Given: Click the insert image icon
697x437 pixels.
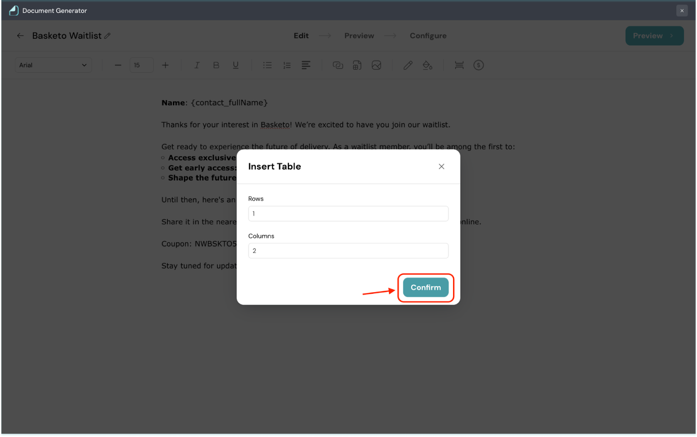Looking at the screenshot, I should pyautogui.click(x=376, y=65).
